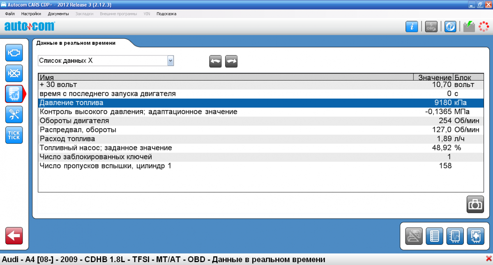Click the МПа unit cell
493x265 pixels.
click(x=462, y=112)
